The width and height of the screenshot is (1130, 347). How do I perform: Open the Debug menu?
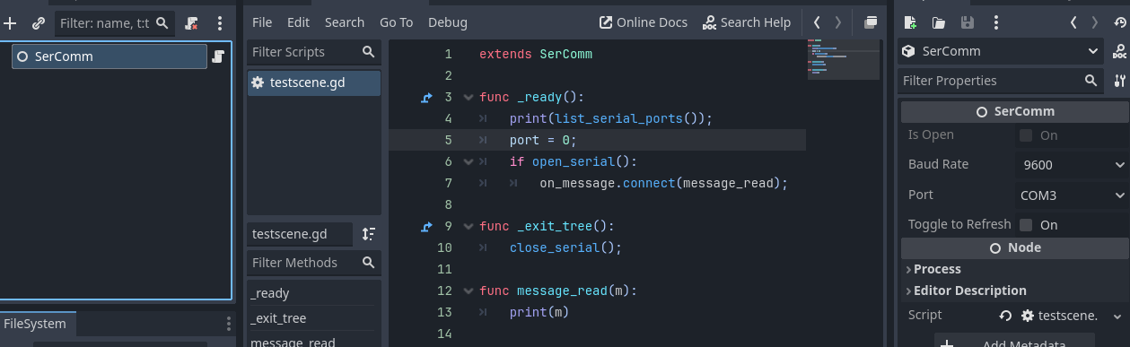(447, 22)
